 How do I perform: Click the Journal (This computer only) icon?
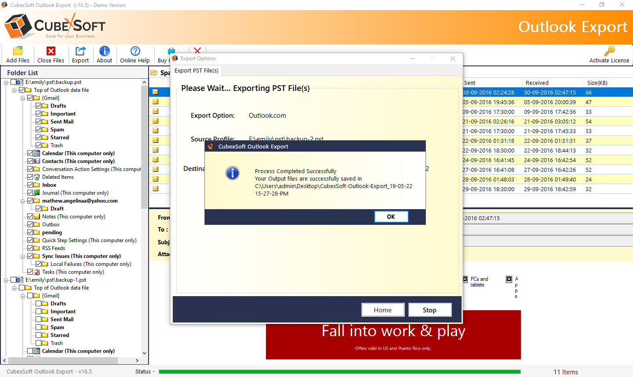(37, 193)
